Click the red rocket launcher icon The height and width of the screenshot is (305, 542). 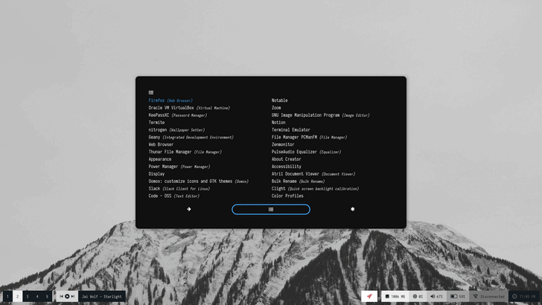(369, 296)
